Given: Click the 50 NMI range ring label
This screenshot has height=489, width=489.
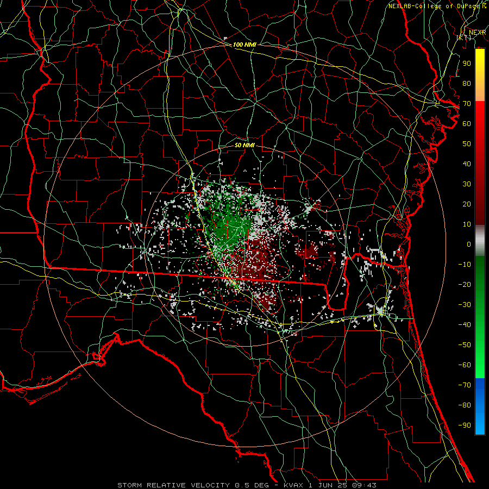Looking at the screenshot, I should click(x=244, y=145).
